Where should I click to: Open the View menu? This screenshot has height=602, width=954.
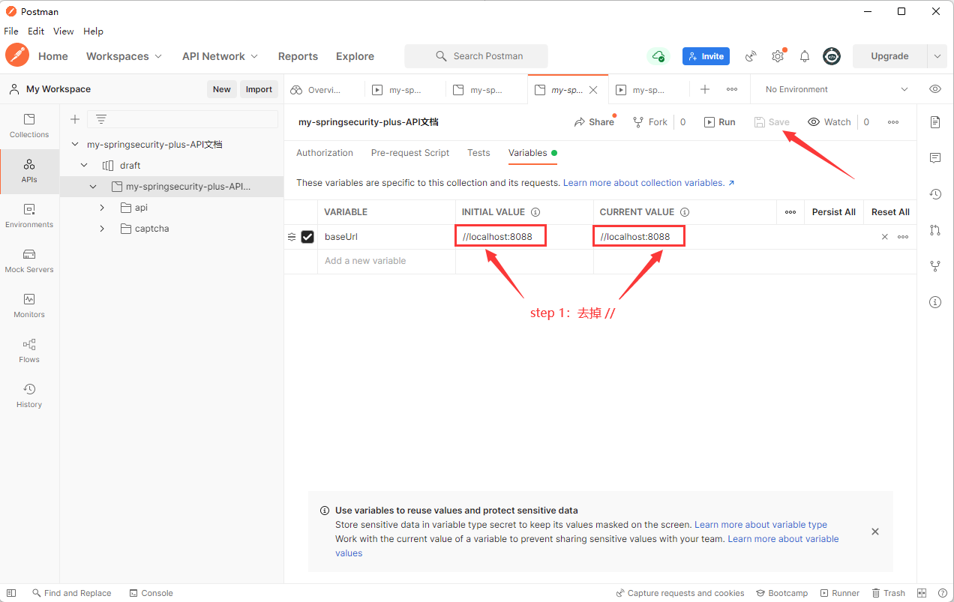coord(64,31)
